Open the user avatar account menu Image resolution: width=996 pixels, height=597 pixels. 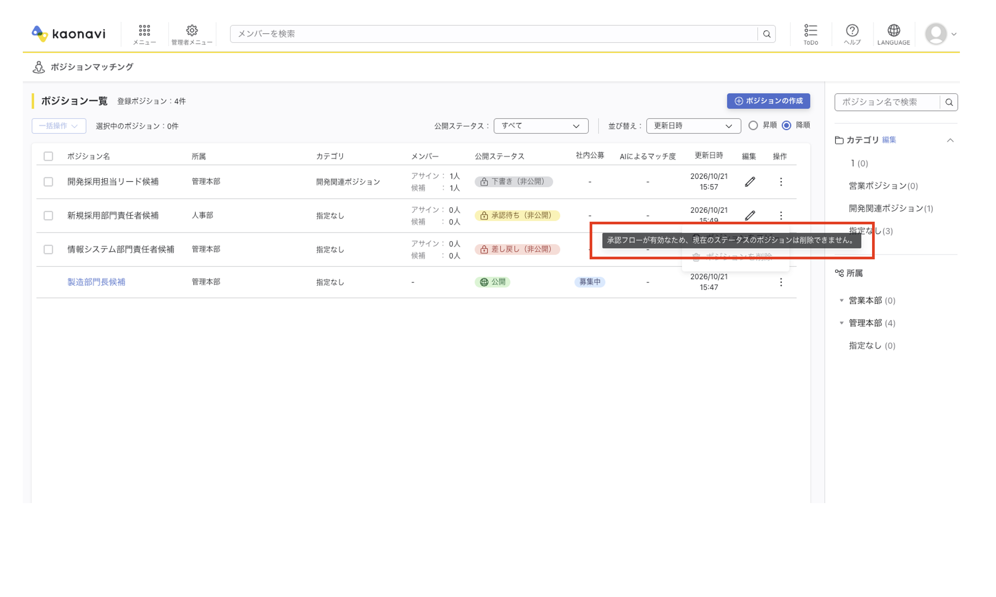[940, 34]
